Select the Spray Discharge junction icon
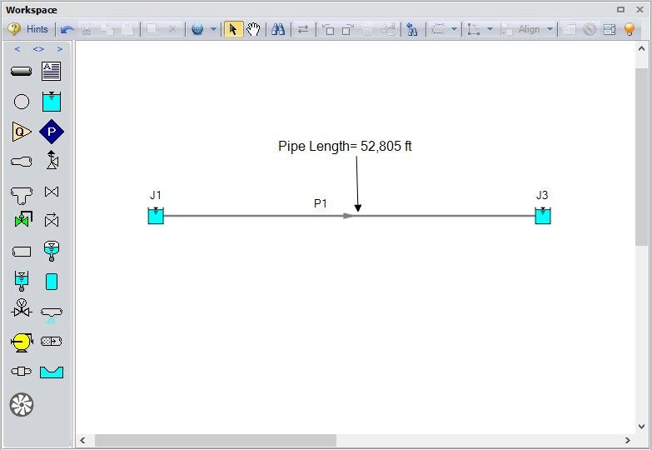652x450 pixels. pyautogui.click(x=52, y=315)
